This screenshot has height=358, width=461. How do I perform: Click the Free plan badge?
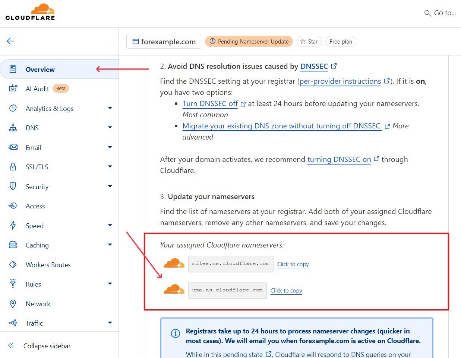click(341, 41)
